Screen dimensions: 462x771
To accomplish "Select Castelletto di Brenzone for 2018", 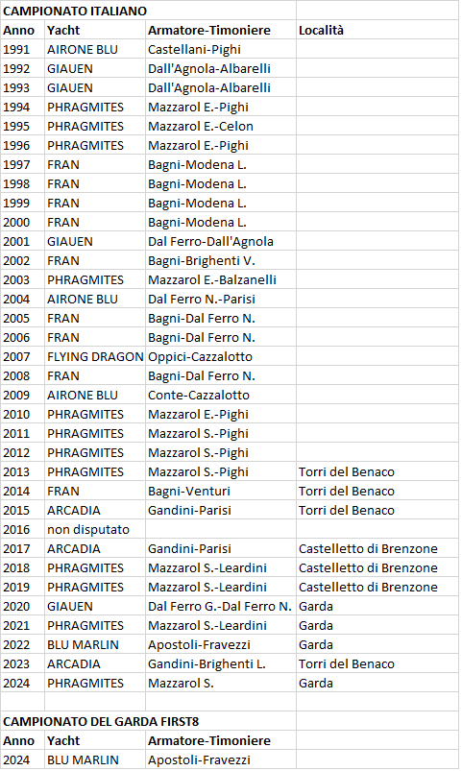I will tap(377, 567).
